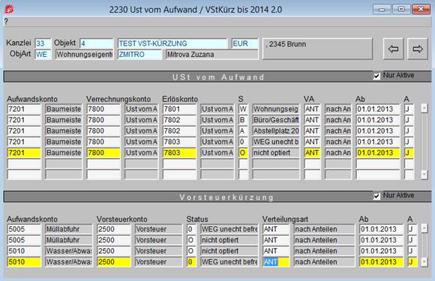
Task: Click yellow Status field 0 in bottom row
Action: point(191,262)
